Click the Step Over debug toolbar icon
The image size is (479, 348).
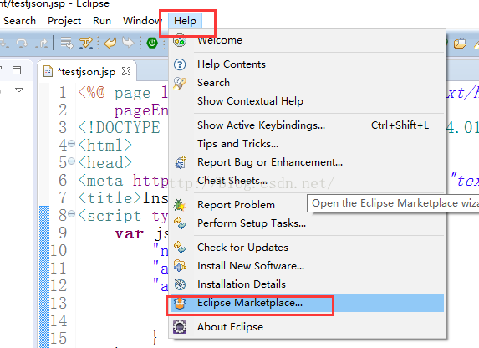tap(22, 43)
